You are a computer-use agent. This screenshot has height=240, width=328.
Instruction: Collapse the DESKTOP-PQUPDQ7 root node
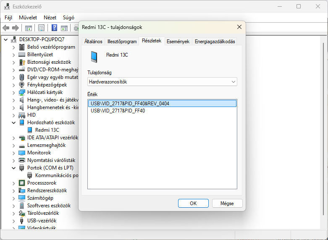[5, 39]
